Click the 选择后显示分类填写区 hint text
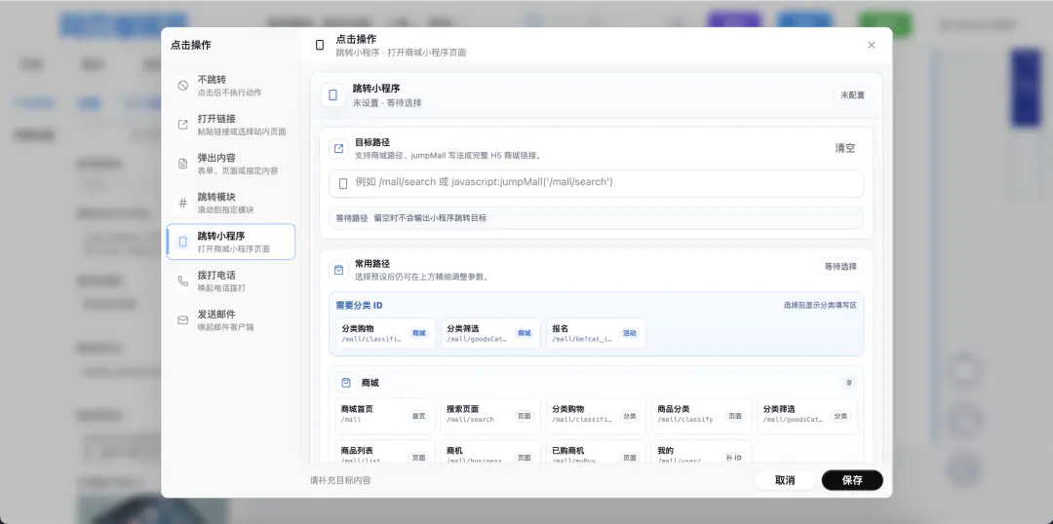 tap(820, 305)
